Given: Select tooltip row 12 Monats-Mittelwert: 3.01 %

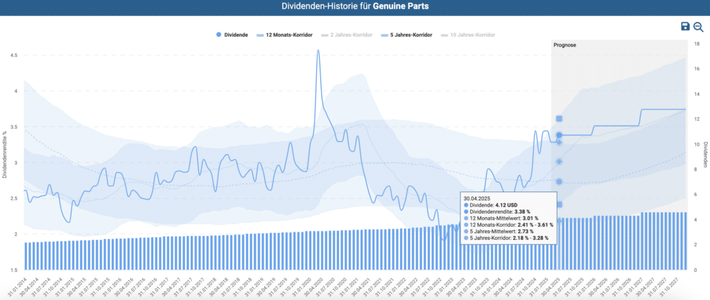Looking at the screenshot, I should click(501, 218).
